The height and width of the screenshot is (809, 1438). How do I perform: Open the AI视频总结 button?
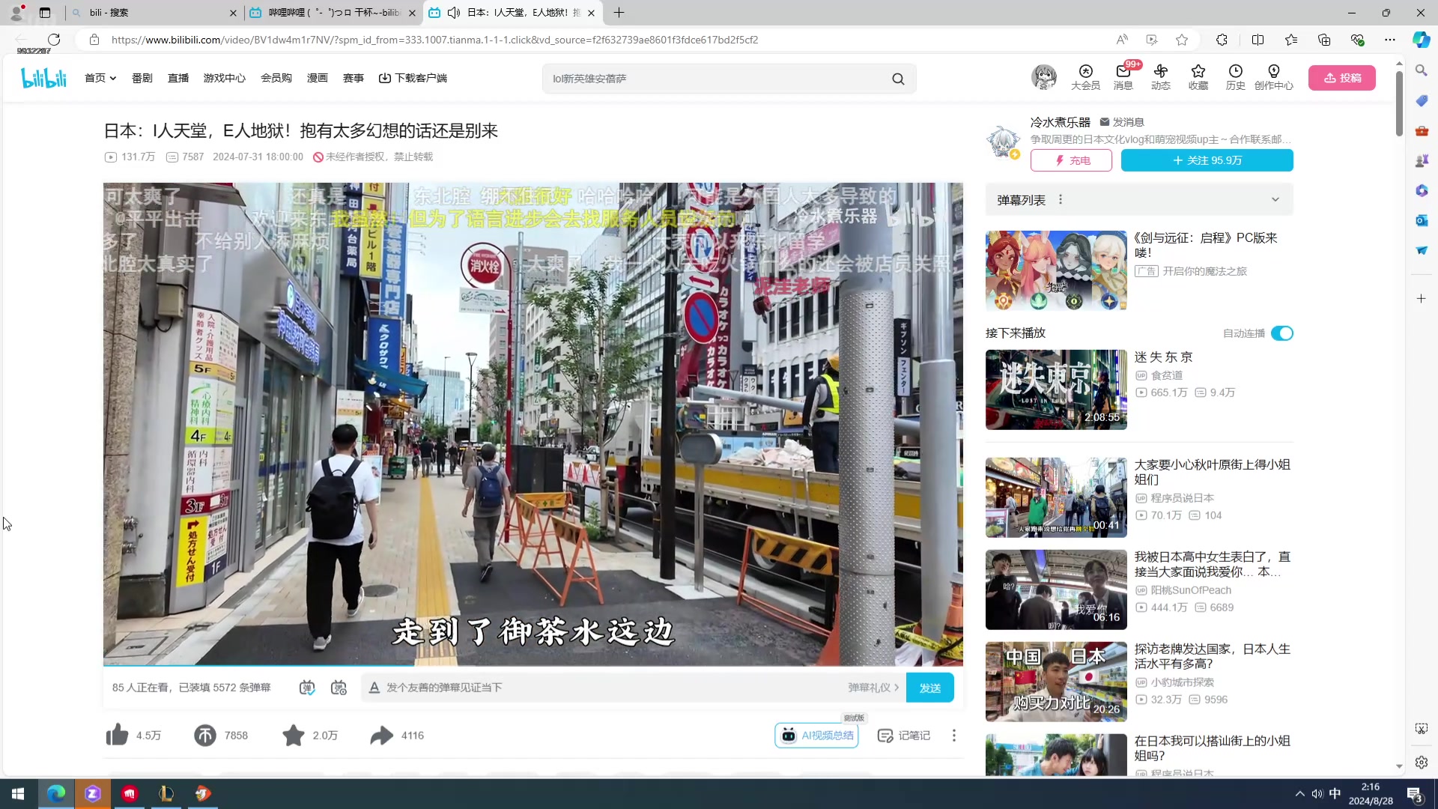pyautogui.click(x=816, y=736)
